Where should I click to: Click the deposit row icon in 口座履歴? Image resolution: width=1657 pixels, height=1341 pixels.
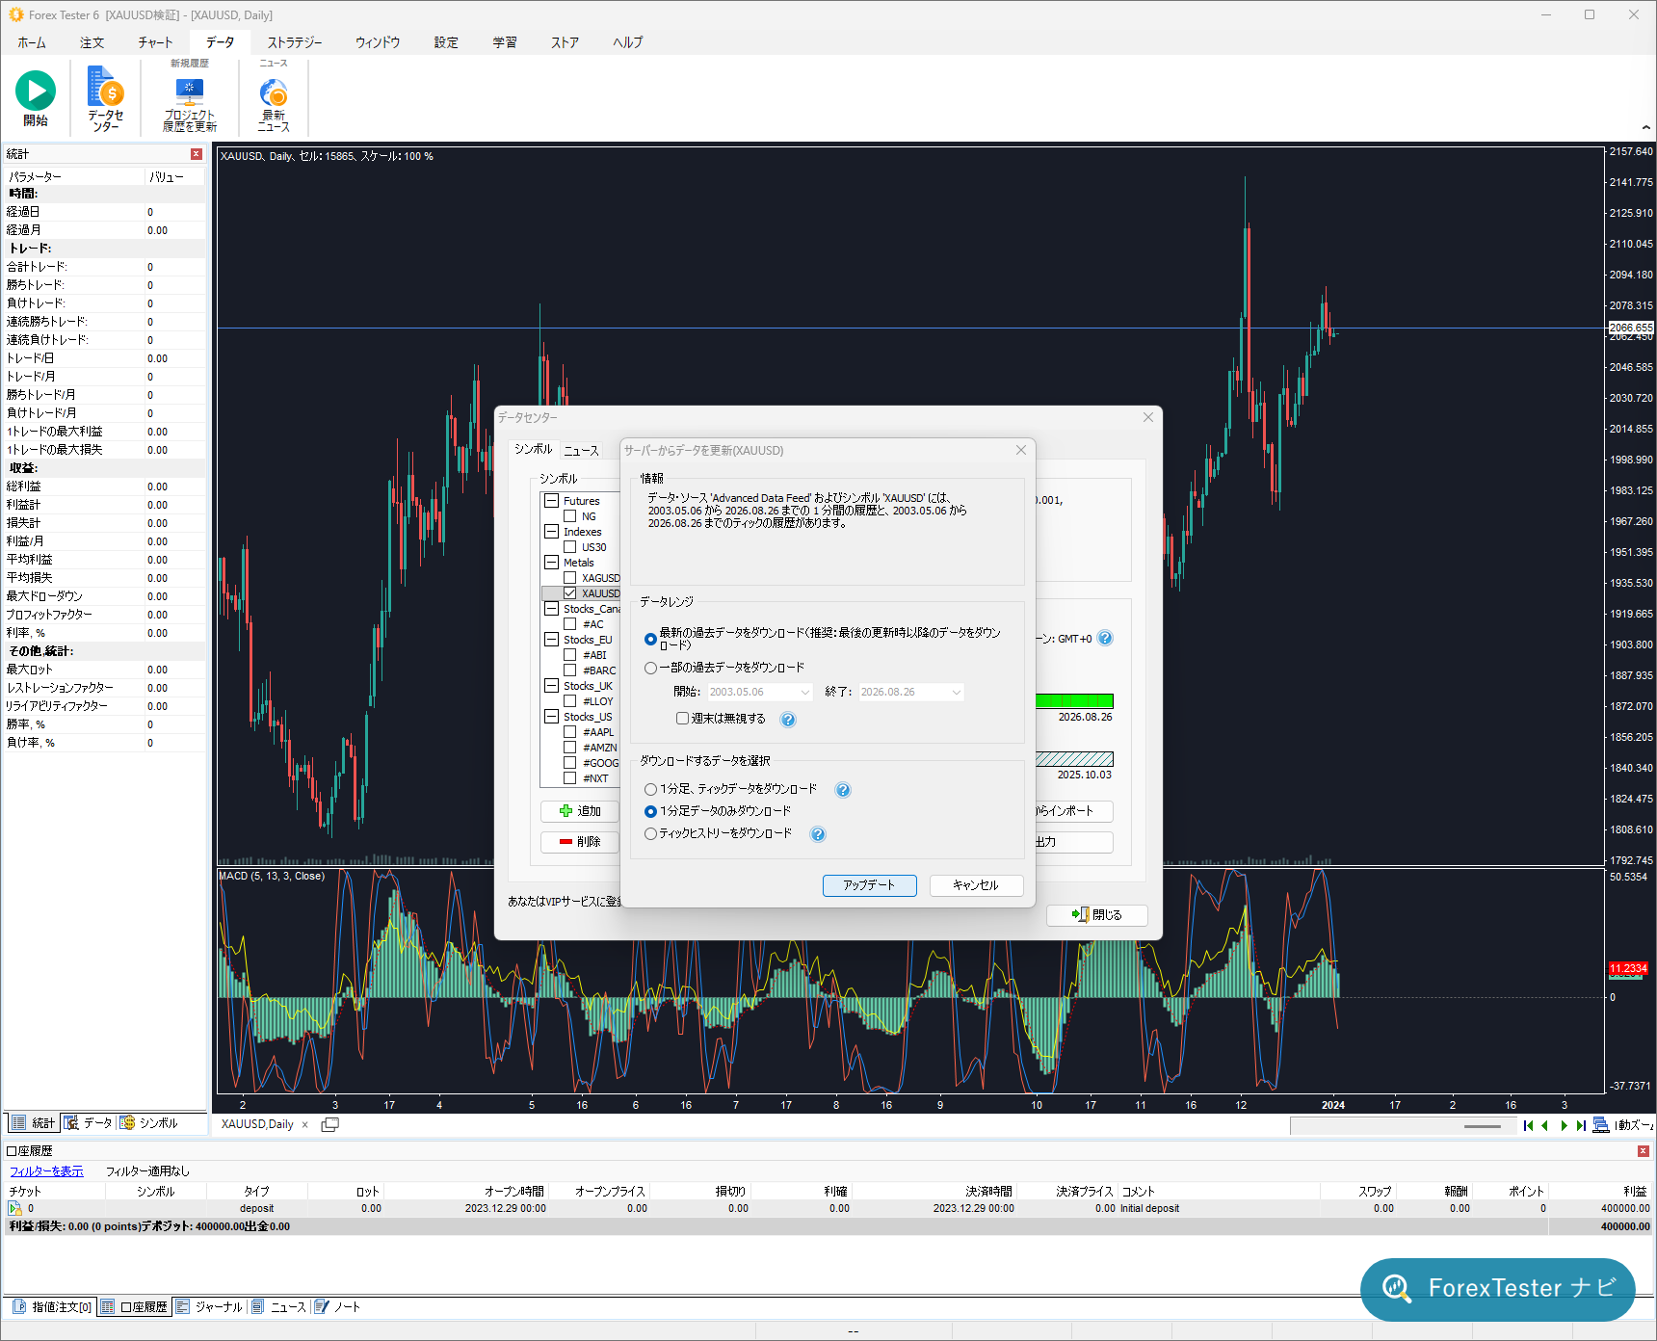(x=14, y=1208)
